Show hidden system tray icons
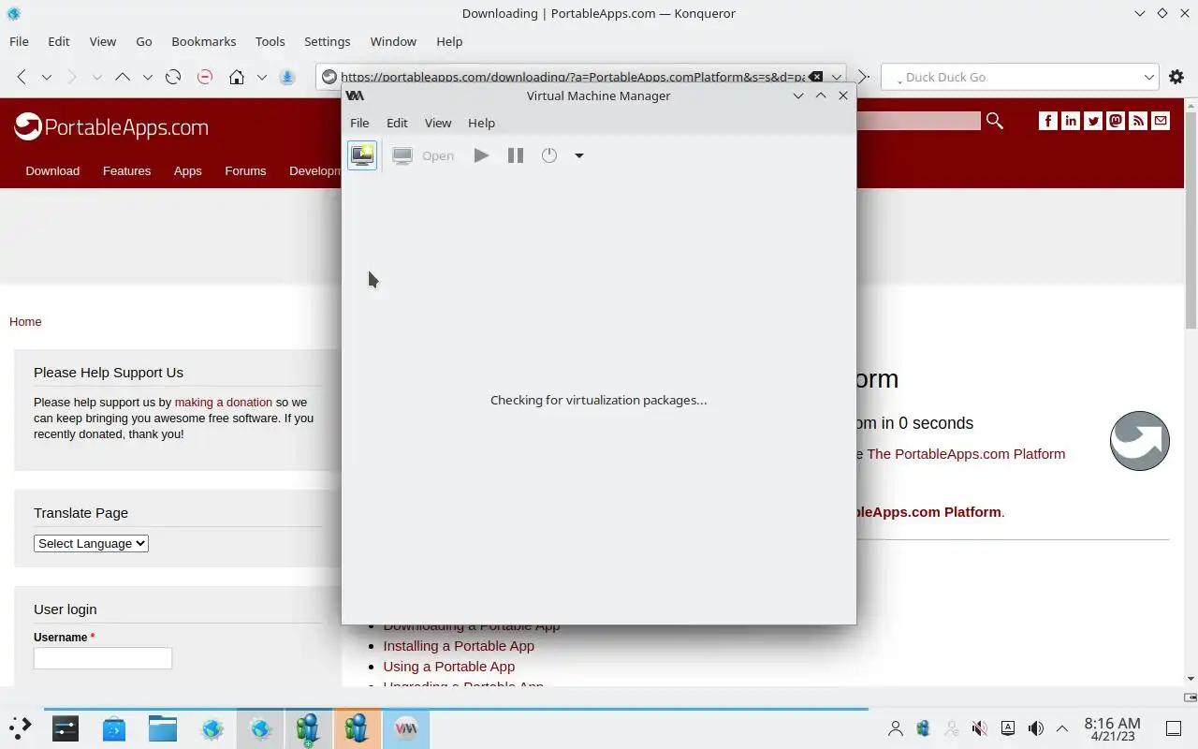 1062,728
